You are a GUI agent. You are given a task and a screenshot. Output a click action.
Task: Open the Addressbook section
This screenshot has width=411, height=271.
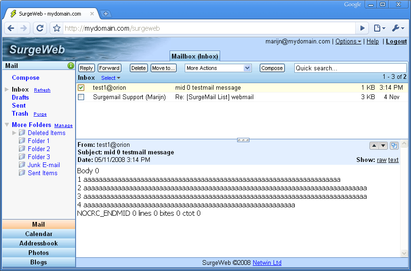point(39,243)
